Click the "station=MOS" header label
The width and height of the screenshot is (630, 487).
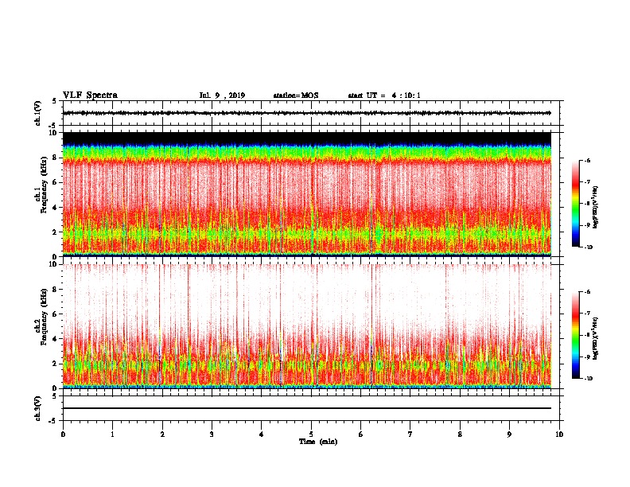click(x=296, y=95)
